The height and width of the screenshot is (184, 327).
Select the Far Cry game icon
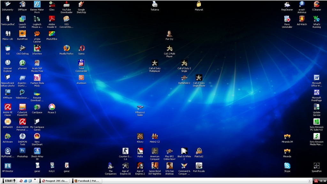pos(169,33)
